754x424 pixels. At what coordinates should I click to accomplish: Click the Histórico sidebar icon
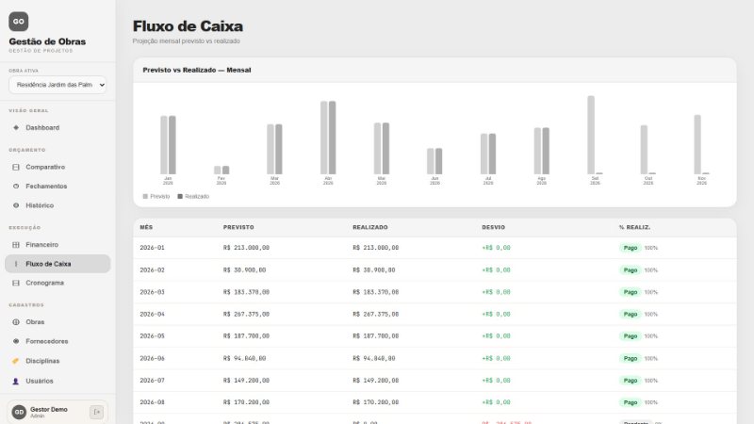(x=16, y=205)
